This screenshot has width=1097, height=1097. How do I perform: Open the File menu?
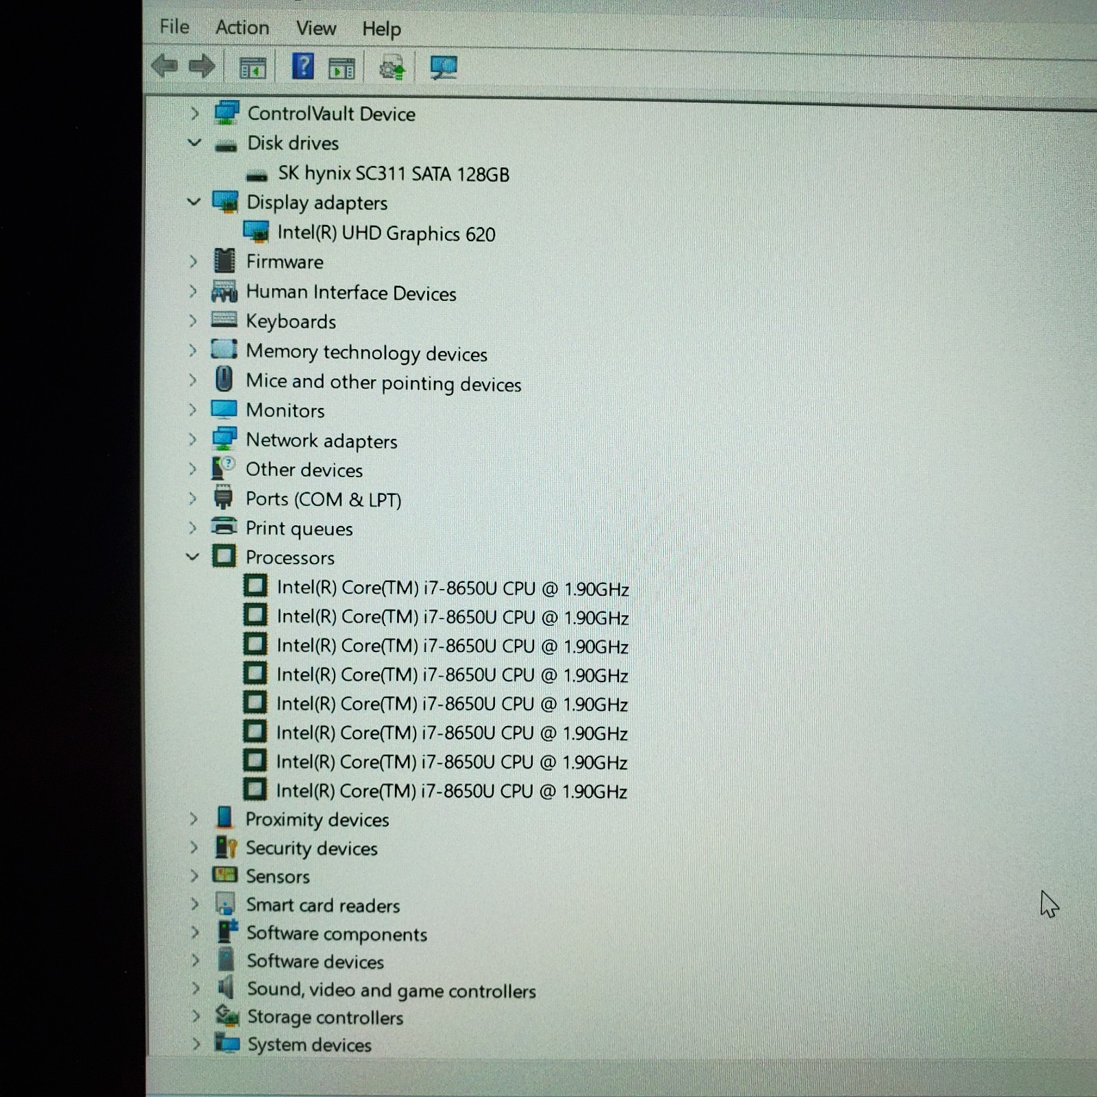pos(174,27)
